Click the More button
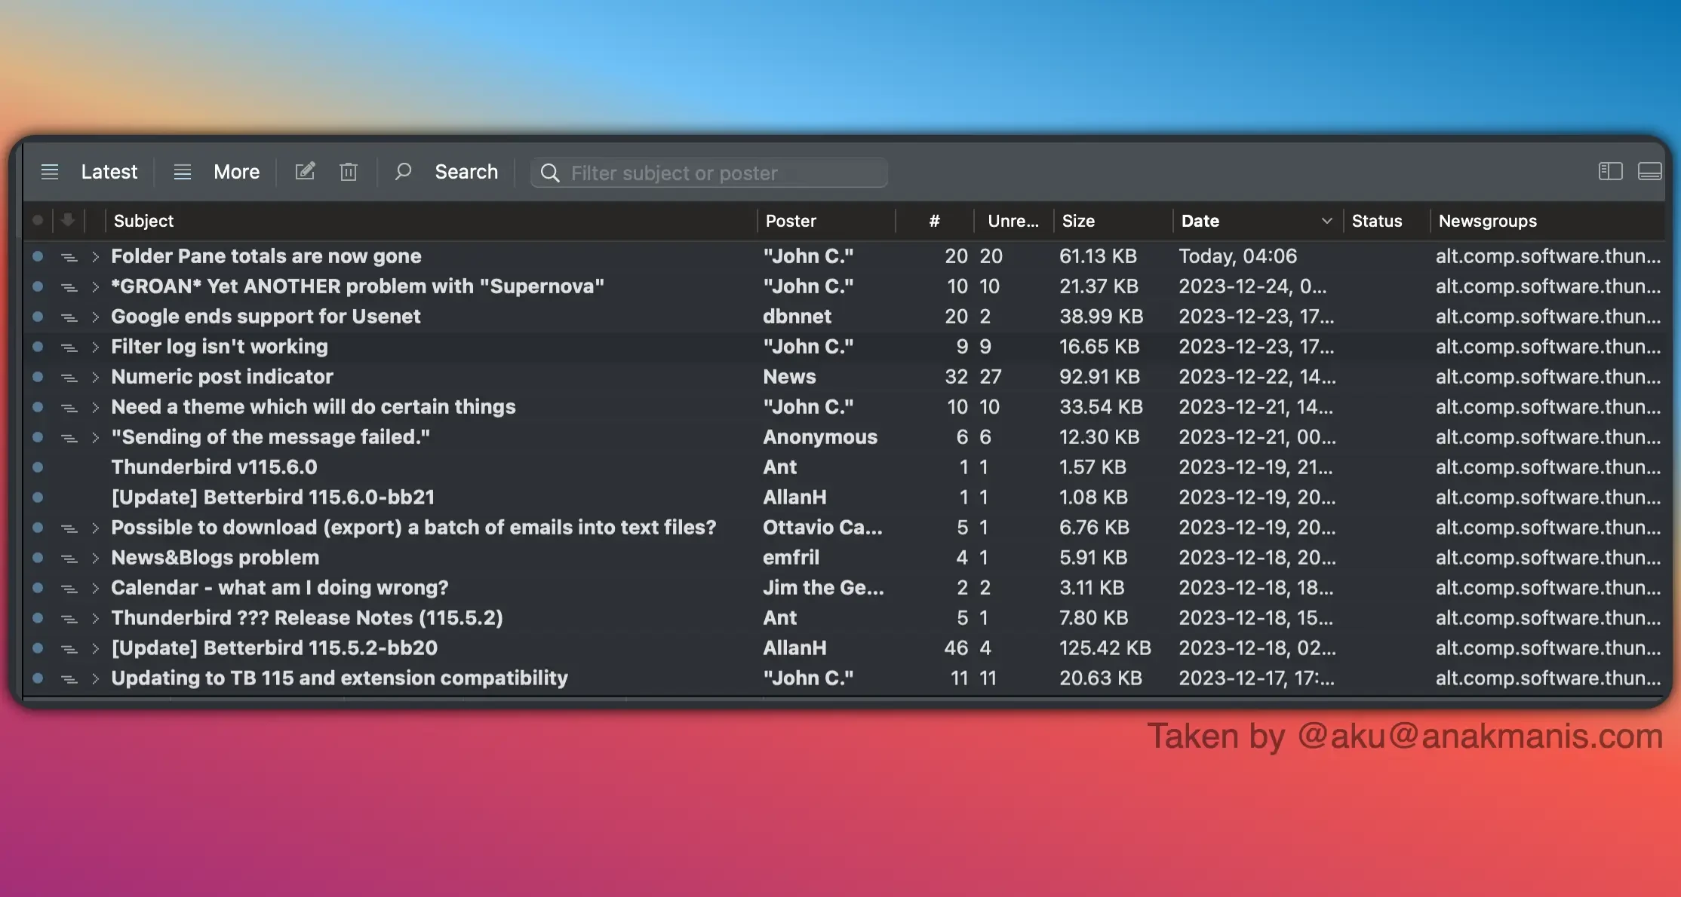Screen dimensions: 1681x897 [x=236, y=172]
